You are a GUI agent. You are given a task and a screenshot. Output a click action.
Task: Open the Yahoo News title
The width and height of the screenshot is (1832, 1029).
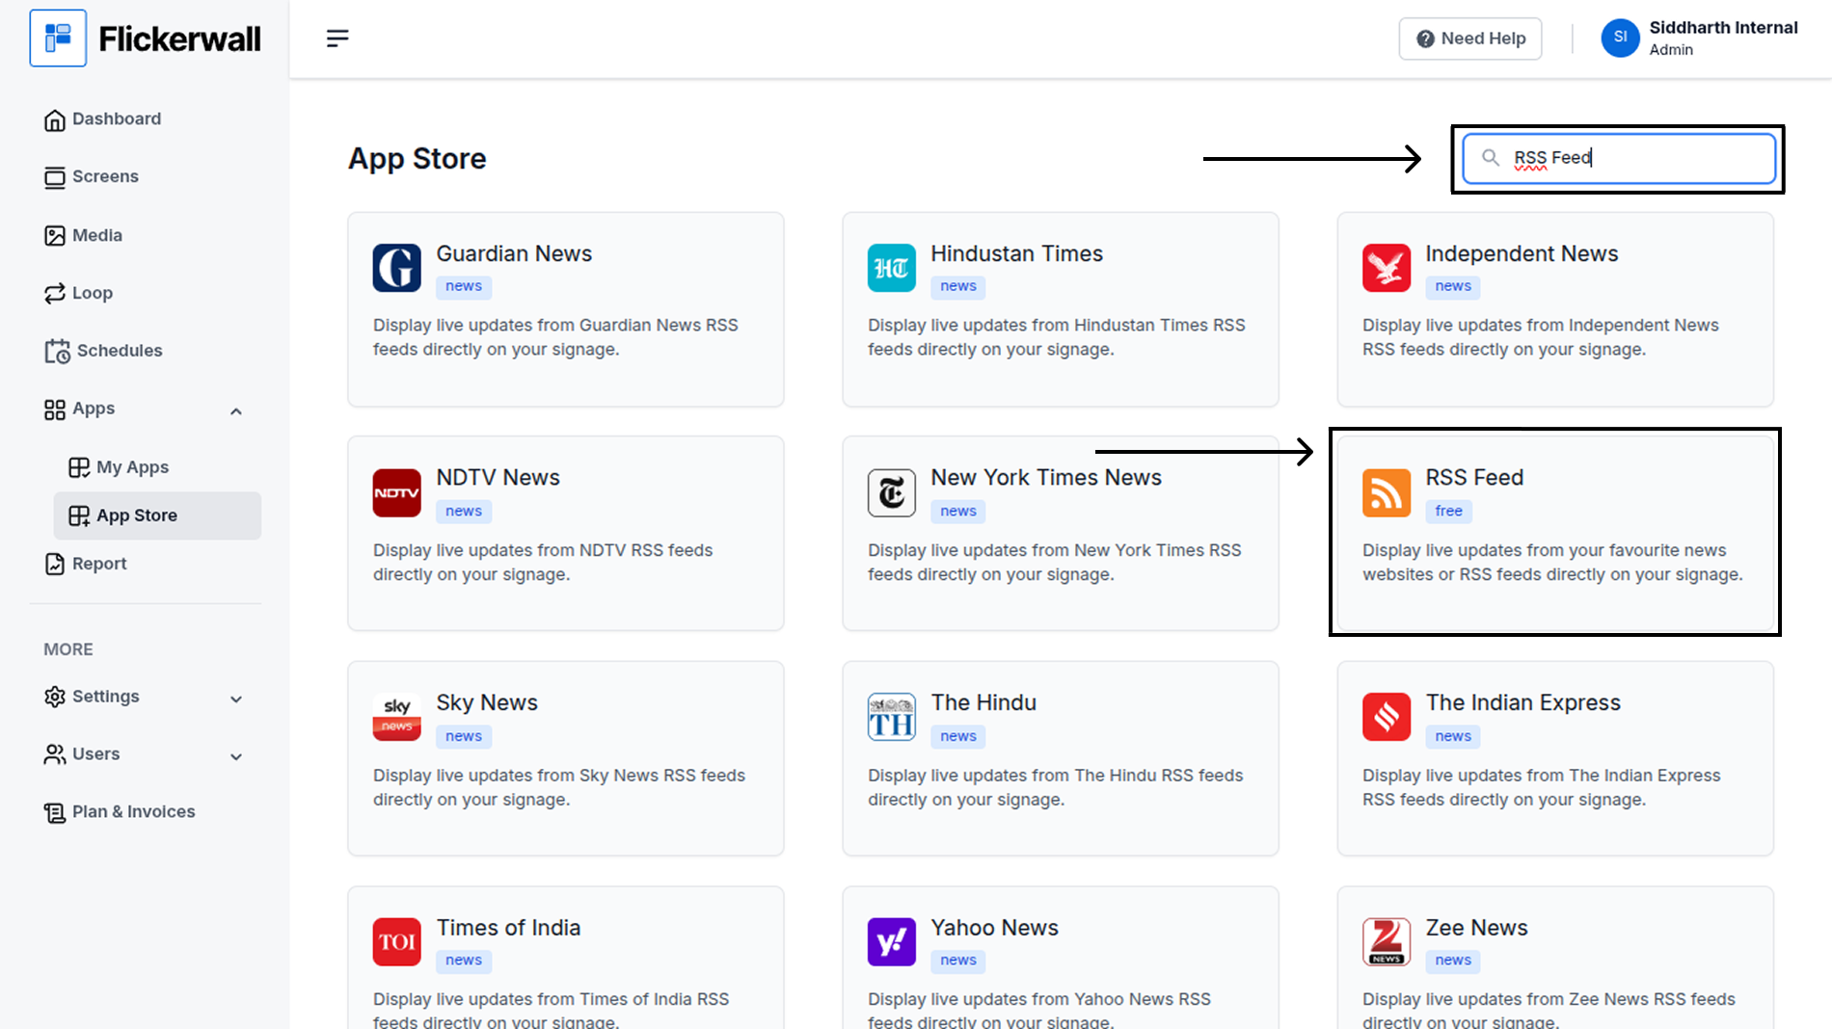(994, 928)
